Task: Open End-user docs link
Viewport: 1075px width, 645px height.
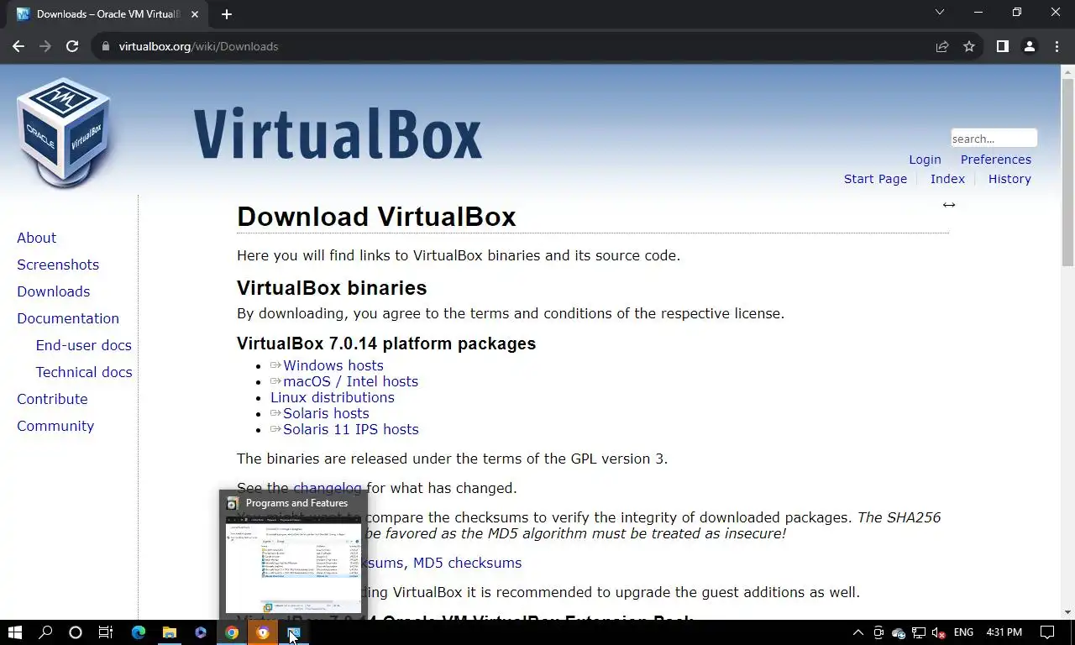Action: [83, 345]
